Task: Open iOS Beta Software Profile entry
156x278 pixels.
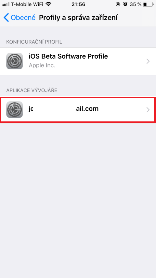Action: (x=78, y=61)
